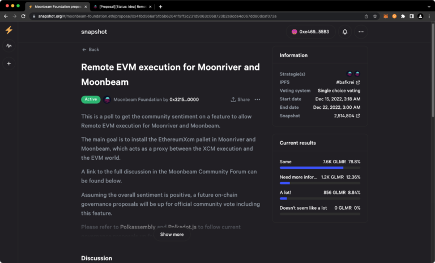Click the browser forward arrow

[x=14, y=16]
